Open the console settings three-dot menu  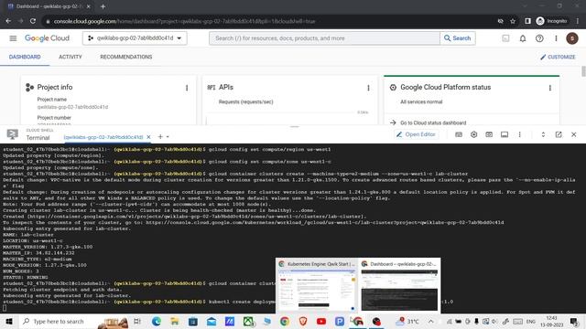(556, 38)
